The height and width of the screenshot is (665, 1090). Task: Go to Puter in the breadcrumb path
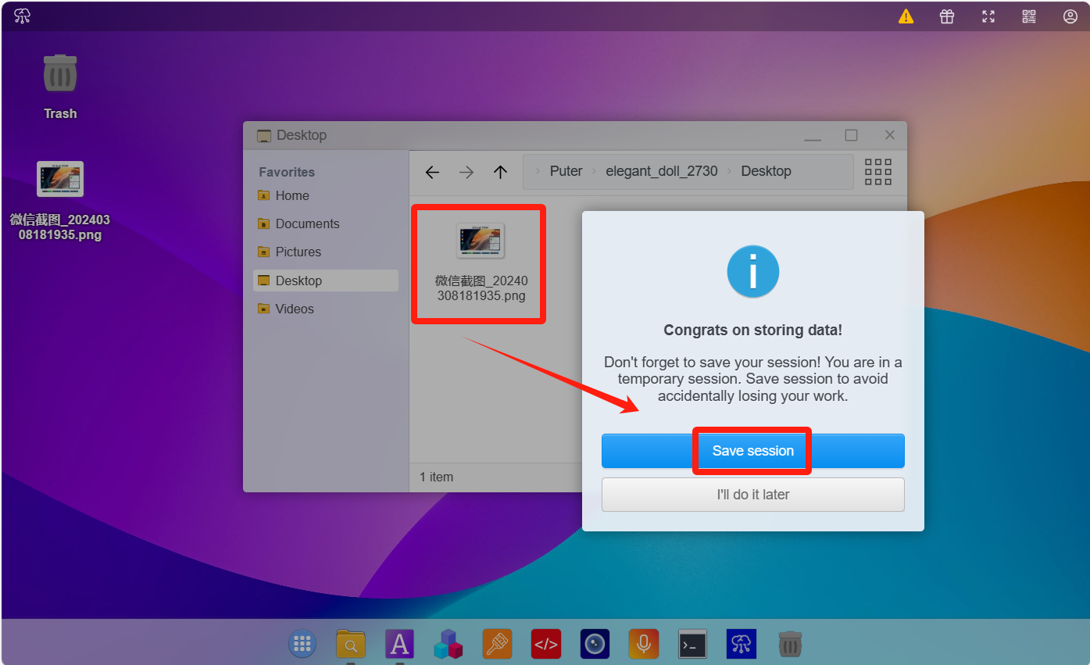[x=566, y=171]
